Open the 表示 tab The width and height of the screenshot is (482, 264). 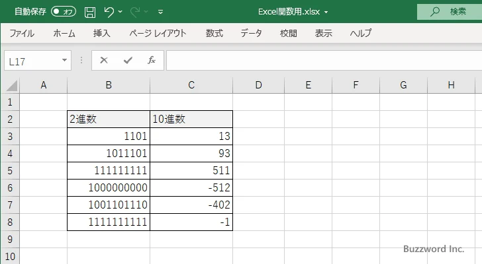(323, 33)
